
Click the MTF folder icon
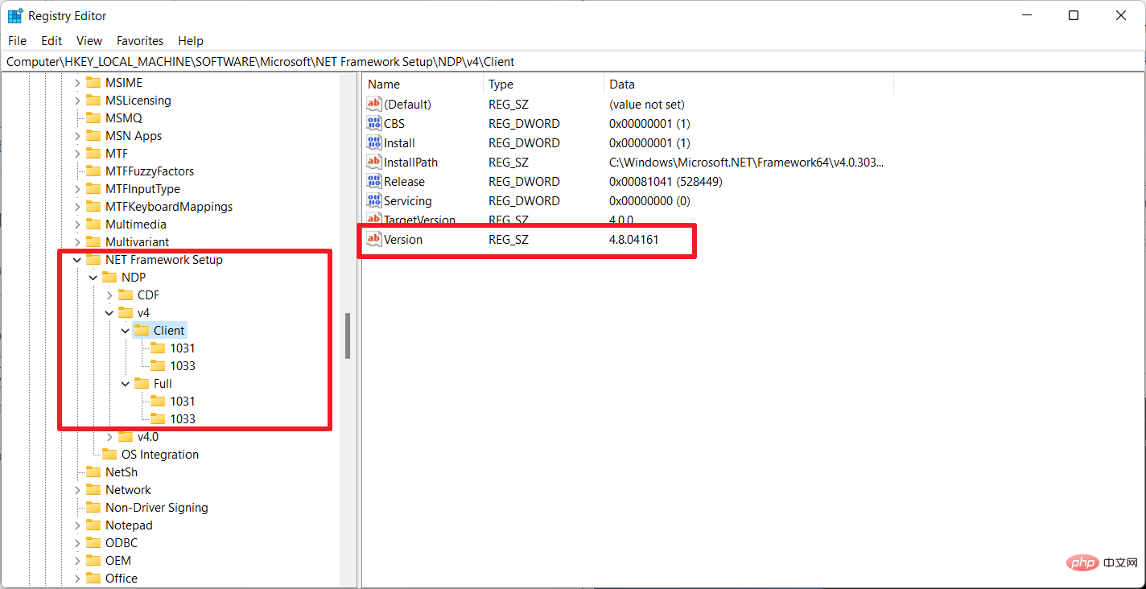pos(93,153)
